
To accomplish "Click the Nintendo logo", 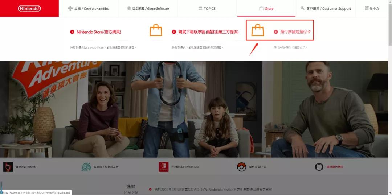I will coord(29,8).
